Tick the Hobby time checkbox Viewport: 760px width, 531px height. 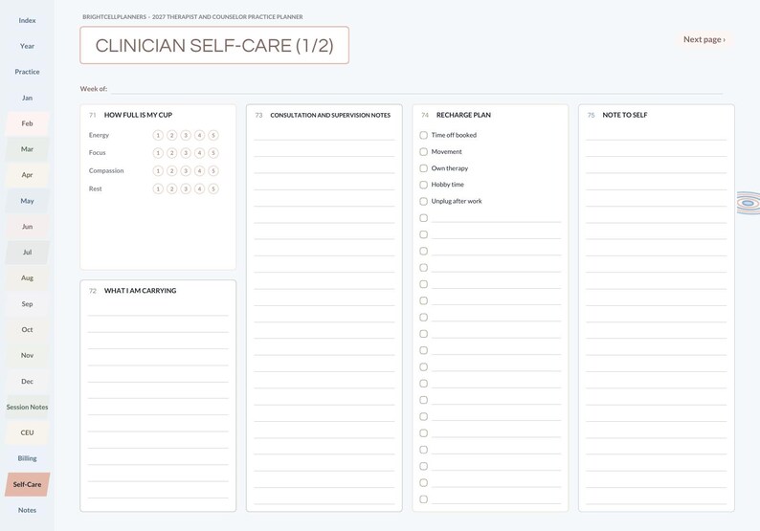click(x=424, y=185)
